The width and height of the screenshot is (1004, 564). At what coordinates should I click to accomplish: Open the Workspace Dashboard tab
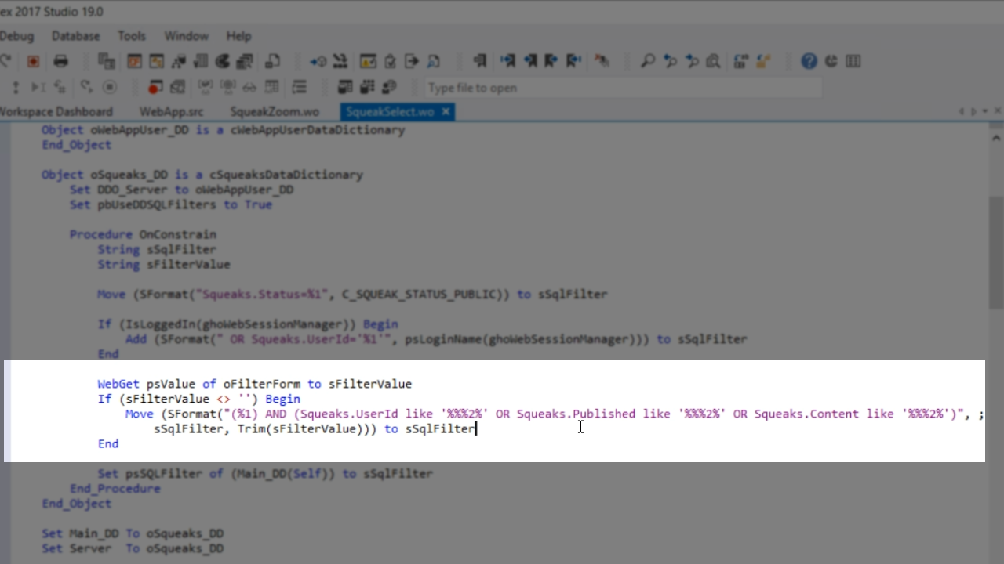(x=56, y=112)
